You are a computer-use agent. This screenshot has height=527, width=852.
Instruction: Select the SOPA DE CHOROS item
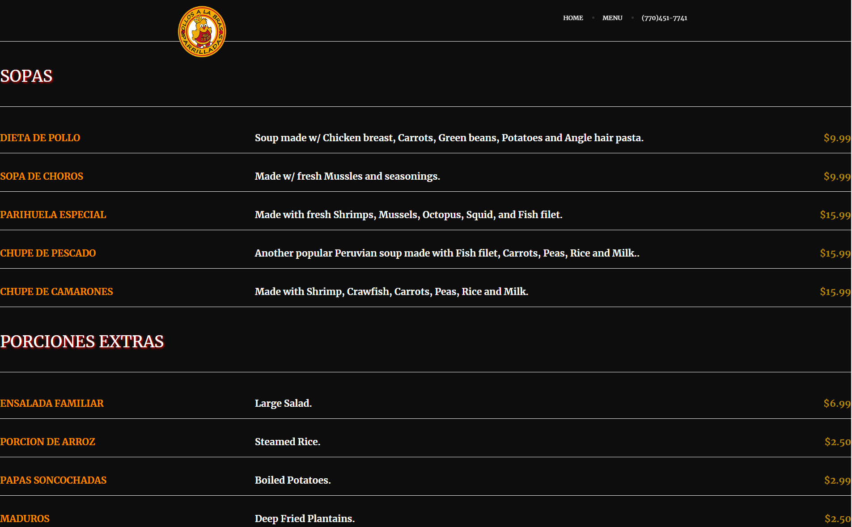[42, 176]
